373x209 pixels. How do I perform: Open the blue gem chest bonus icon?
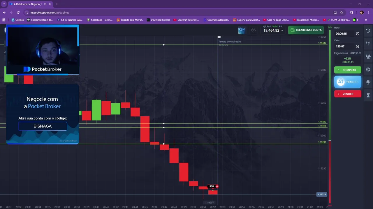pos(242,30)
